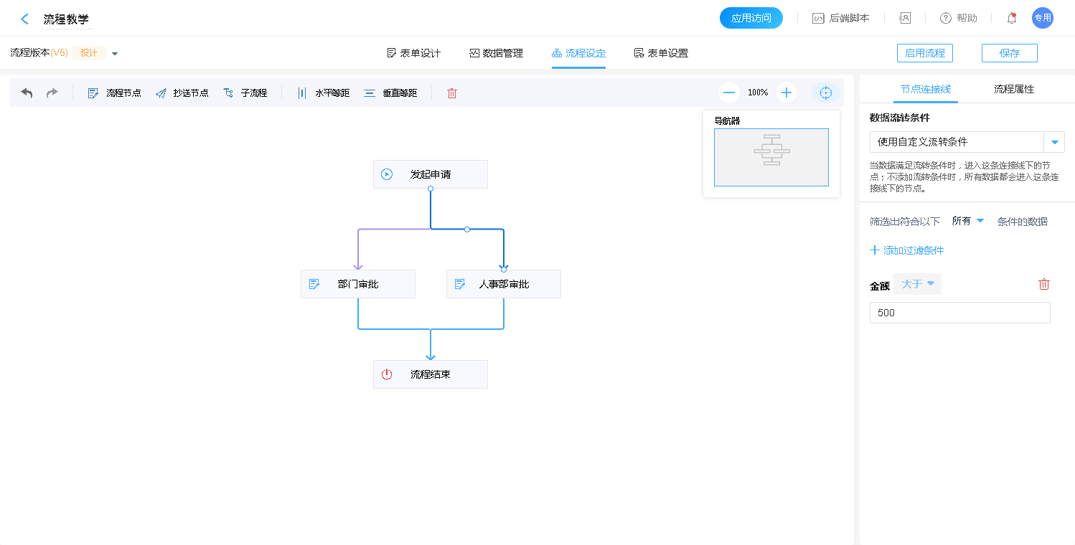Open the 数据流转条件 dropdown
1075x545 pixels.
click(1054, 142)
